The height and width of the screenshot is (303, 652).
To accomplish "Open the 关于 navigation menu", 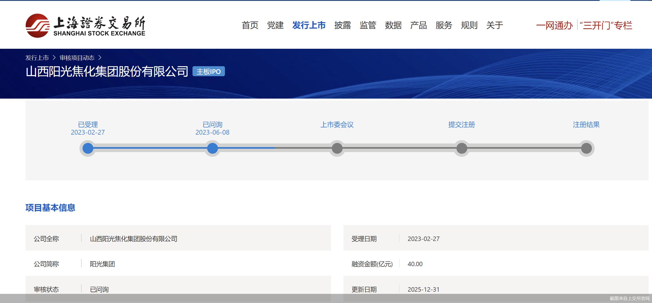I will (x=494, y=25).
